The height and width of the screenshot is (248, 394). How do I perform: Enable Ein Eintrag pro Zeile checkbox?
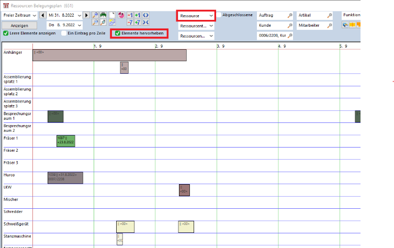pyautogui.click(x=64, y=33)
